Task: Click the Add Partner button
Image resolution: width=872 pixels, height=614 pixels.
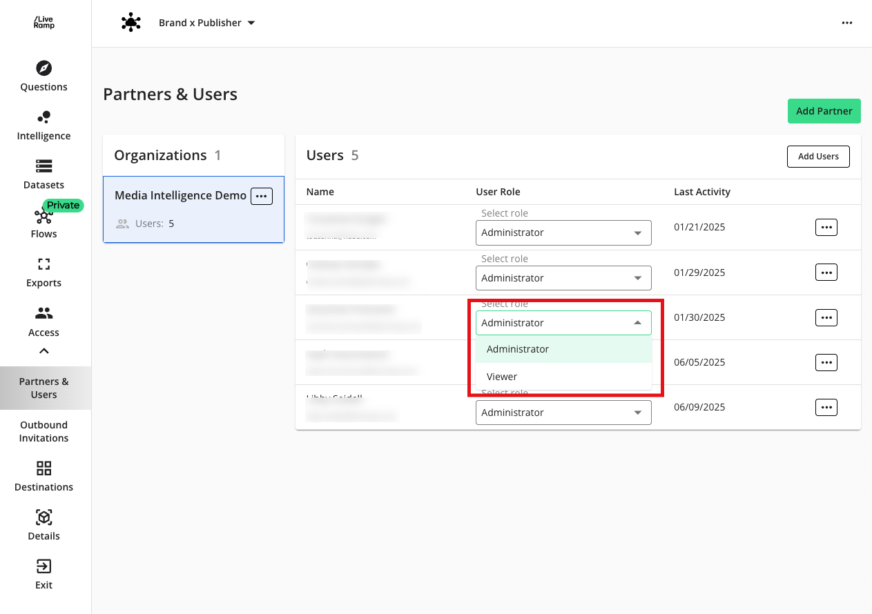Action: coord(824,111)
